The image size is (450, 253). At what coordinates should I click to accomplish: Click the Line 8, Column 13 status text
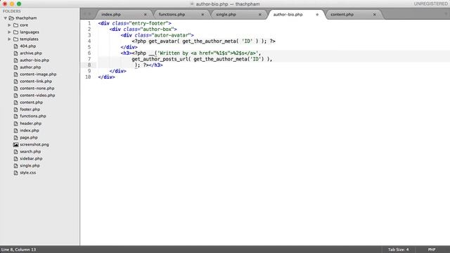19,249
